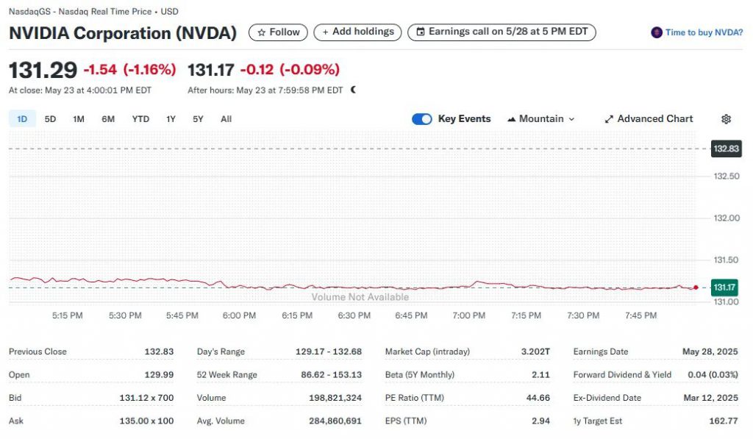Click the Day's Range value 129.17 - 132.68
Image resolution: width=753 pixels, height=439 pixels.
tap(329, 351)
